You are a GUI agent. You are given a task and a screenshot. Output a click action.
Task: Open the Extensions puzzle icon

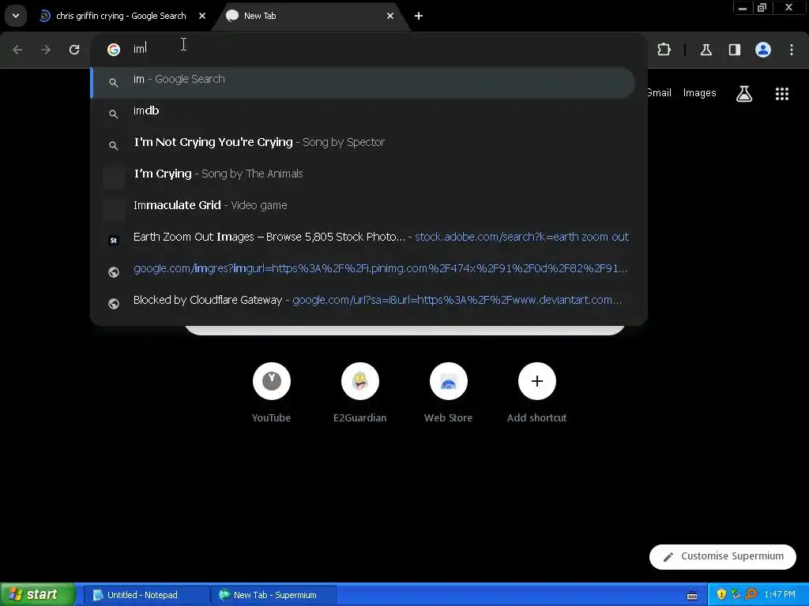(x=664, y=50)
